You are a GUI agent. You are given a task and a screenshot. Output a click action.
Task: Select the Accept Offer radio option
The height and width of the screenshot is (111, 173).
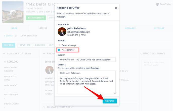point(59,50)
